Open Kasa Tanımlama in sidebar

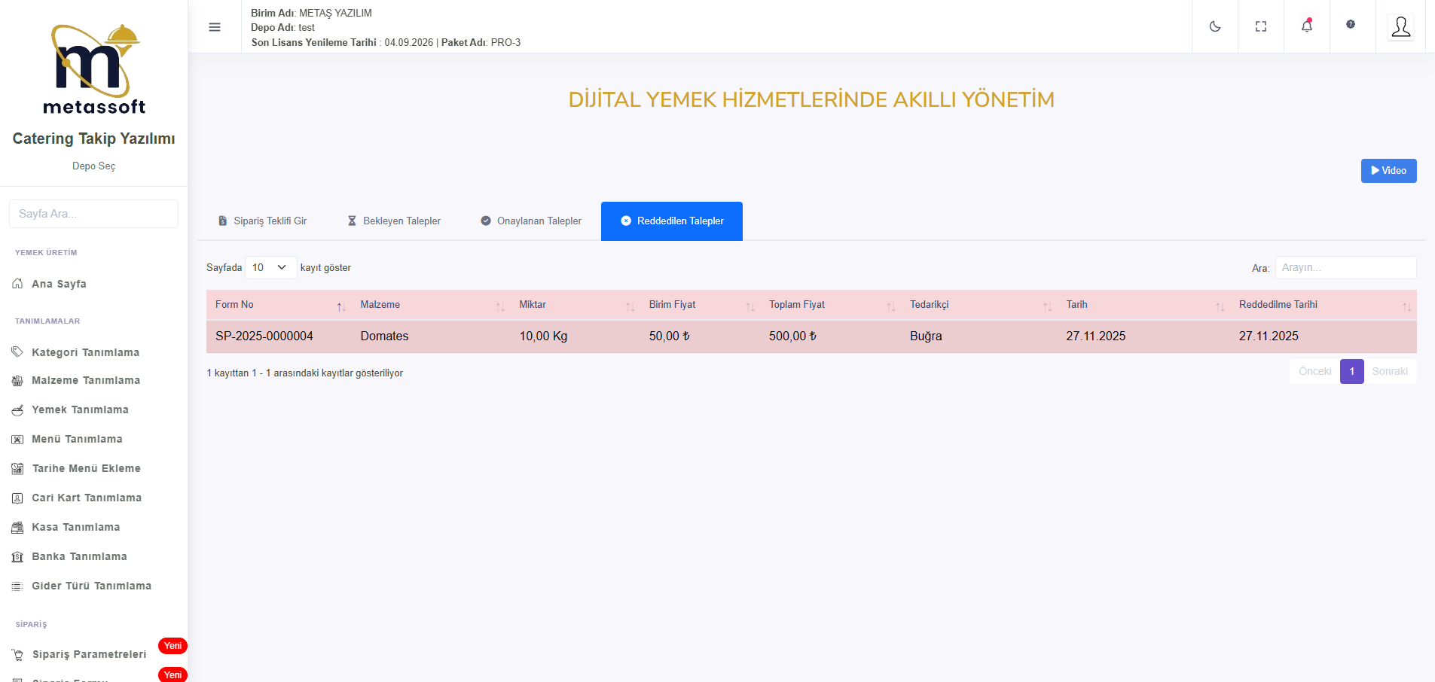click(75, 527)
